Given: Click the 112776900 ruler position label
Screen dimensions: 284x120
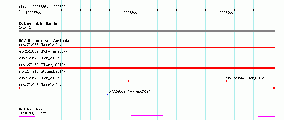Looking at the screenshot, I should pyautogui.click(x=224, y=13).
